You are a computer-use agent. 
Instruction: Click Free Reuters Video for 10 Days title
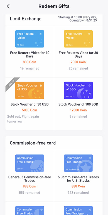click(30, 54)
